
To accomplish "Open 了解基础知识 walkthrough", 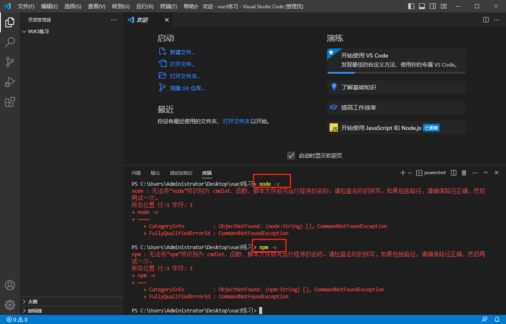I will point(396,87).
